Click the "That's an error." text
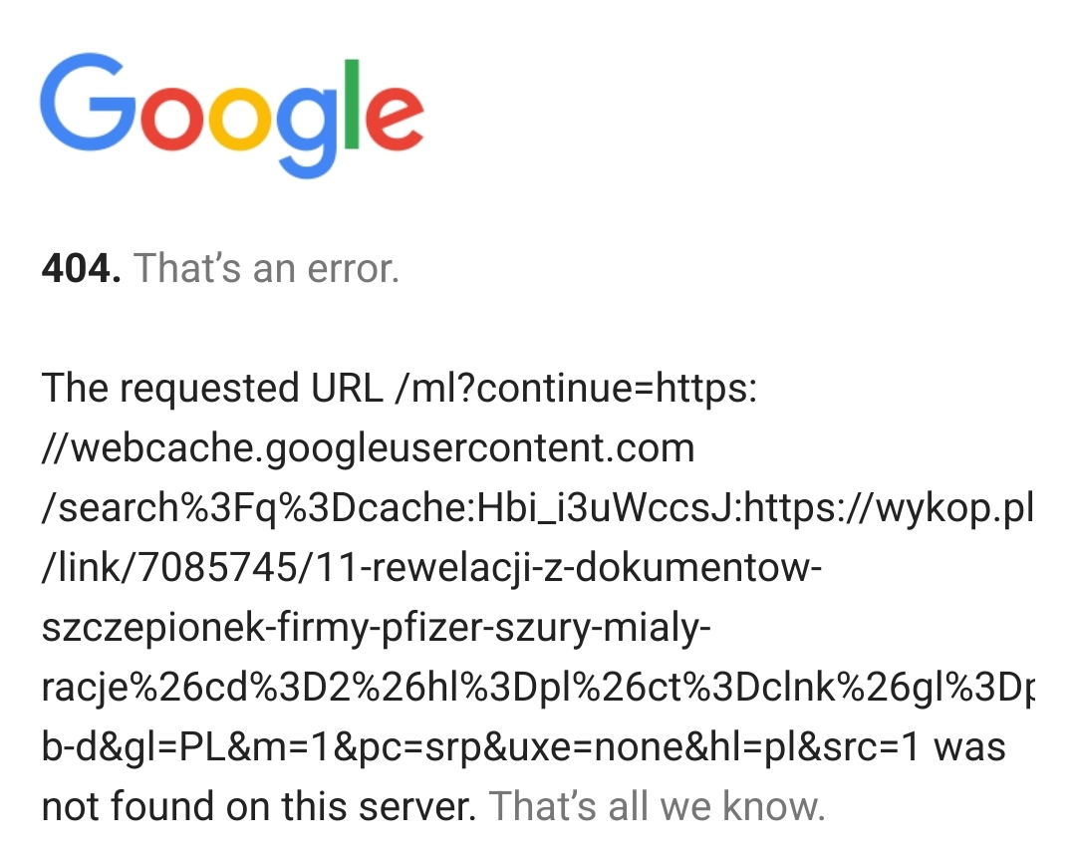The height and width of the screenshot is (859, 1076). 266,269
